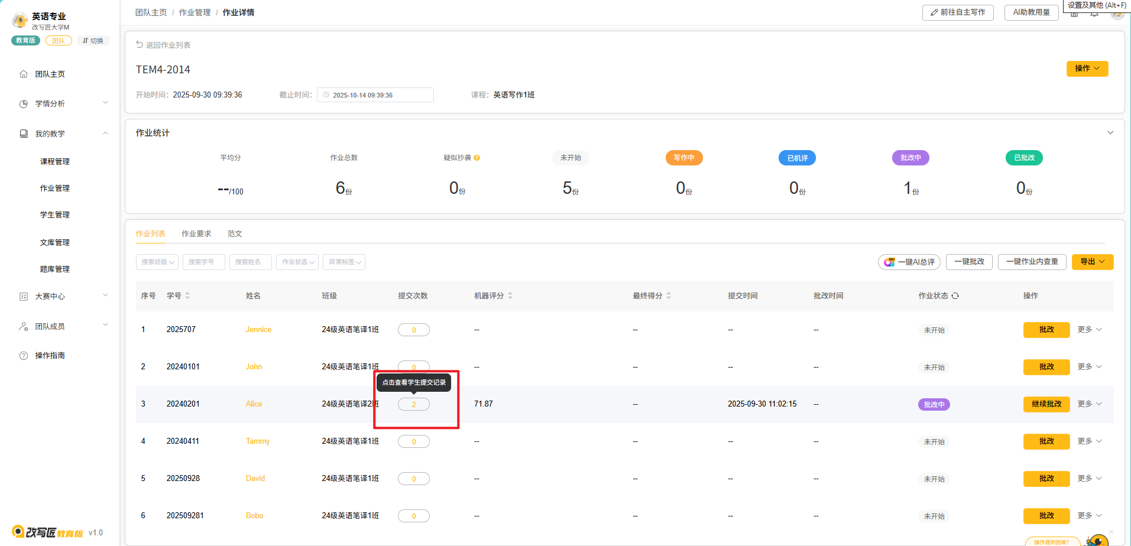
Task: Click Alice's submission count badge showing 2
Action: click(x=413, y=405)
